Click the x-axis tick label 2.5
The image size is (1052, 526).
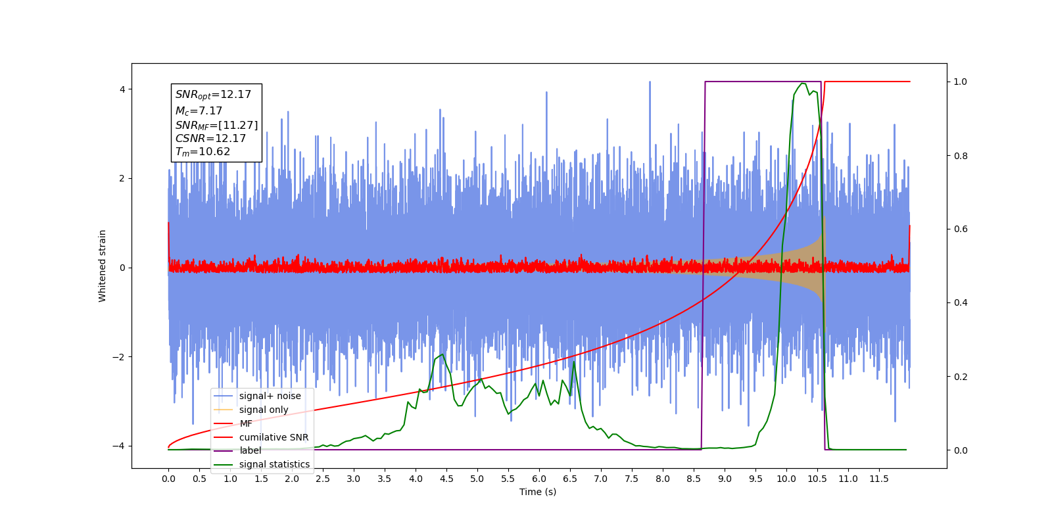pyautogui.click(x=323, y=479)
